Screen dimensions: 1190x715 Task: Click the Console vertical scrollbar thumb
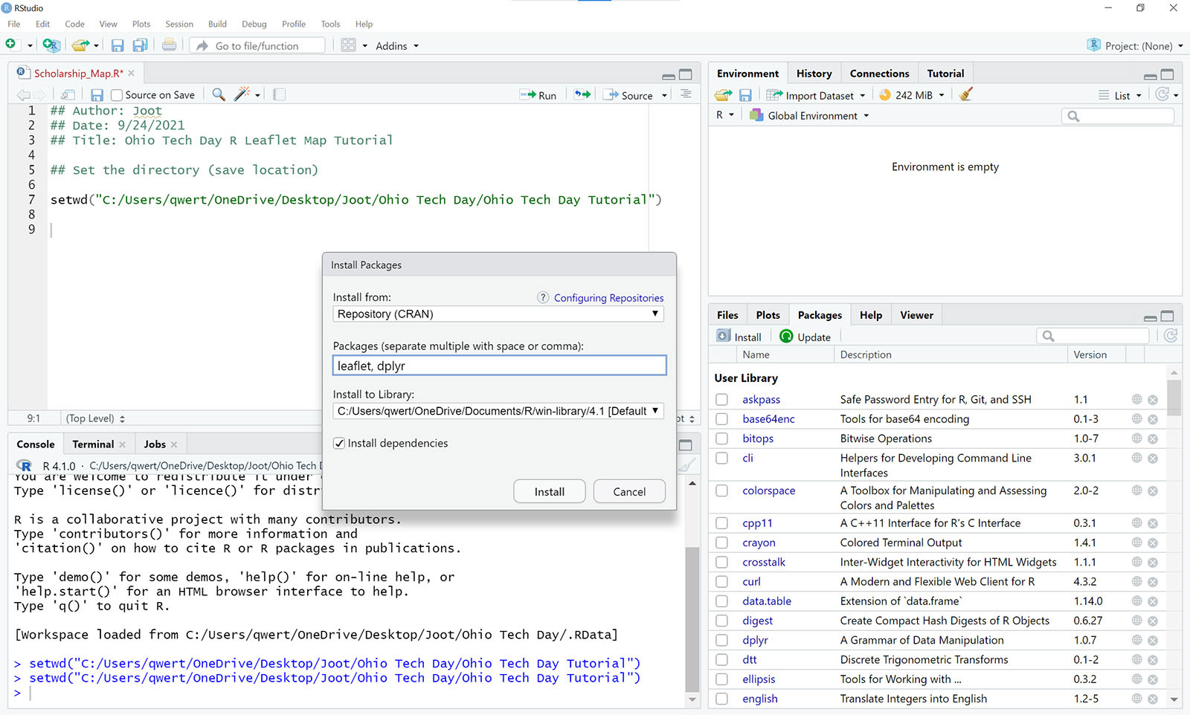click(692, 619)
